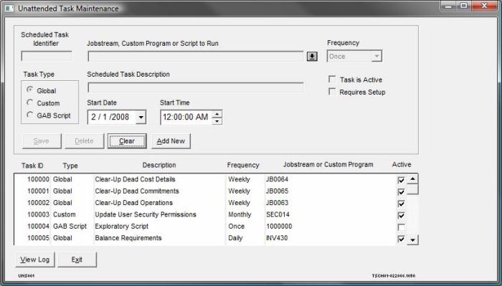The height and width of the screenshot is (286, 502).
Task: Toggle Active checkbox for JB0063 row
Action: 401,204
